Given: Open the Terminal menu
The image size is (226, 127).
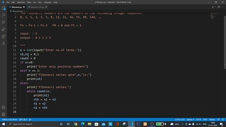Looking at the screenshot, I should click(x=47, y=2).
